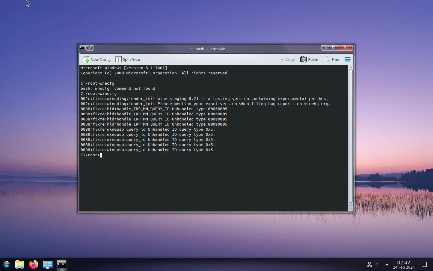433x271 pixels.
Task: Open the Konsole hamburger menu
Action: 348,59
